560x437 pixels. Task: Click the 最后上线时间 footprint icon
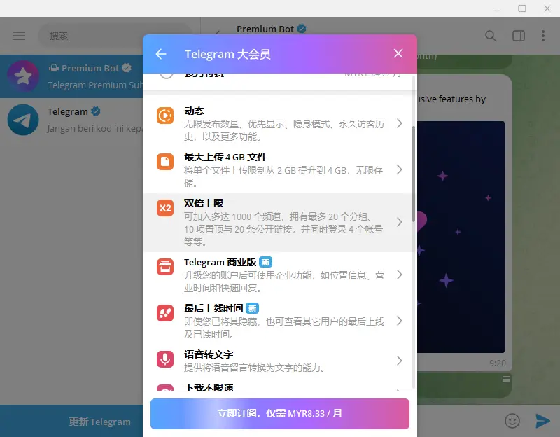point(165,313)
